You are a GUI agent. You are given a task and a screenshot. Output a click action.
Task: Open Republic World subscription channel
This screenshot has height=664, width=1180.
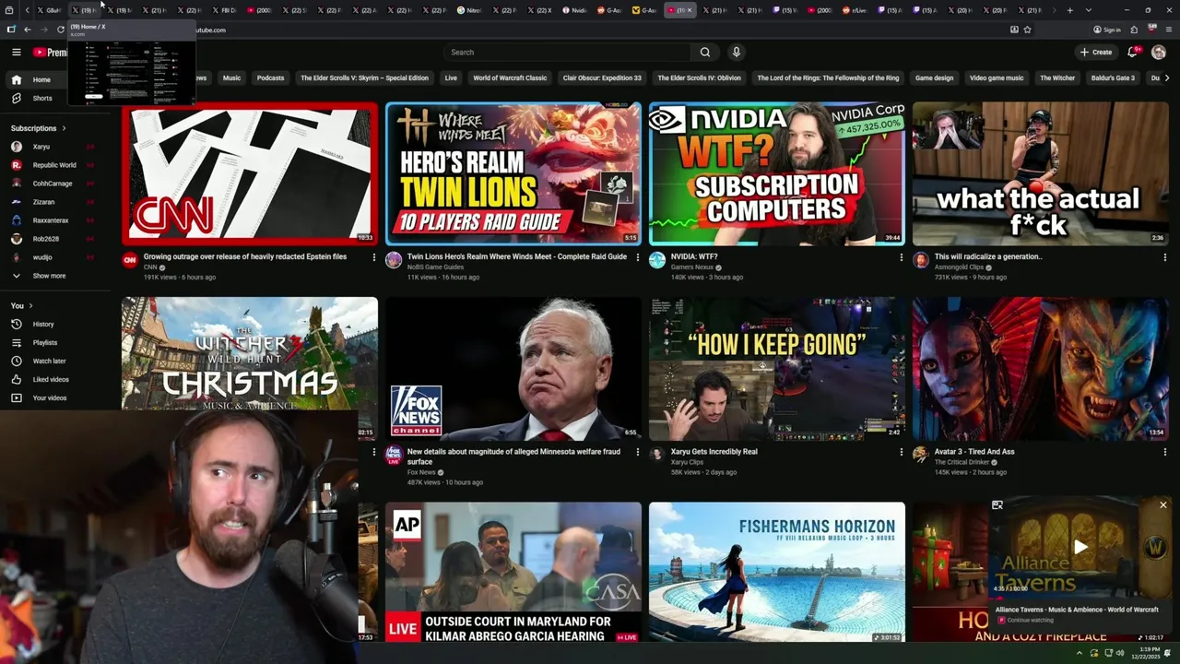54,165
